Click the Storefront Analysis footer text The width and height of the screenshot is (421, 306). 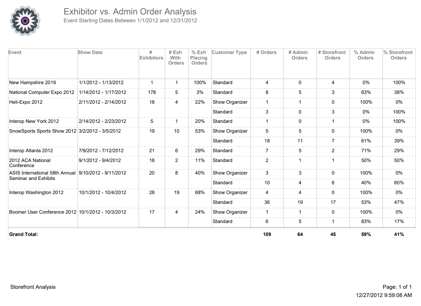[x=33, y=287]
